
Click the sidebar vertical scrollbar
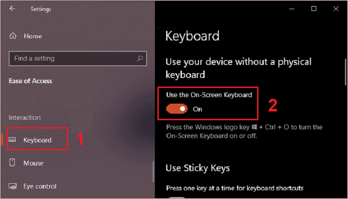[153, 172]
